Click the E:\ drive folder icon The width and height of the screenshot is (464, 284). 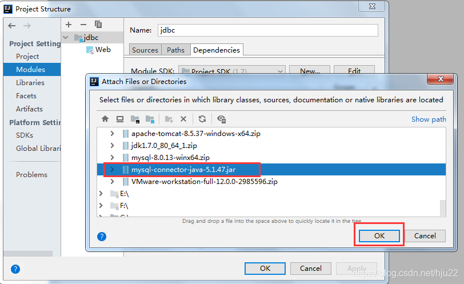pos(114,194)
